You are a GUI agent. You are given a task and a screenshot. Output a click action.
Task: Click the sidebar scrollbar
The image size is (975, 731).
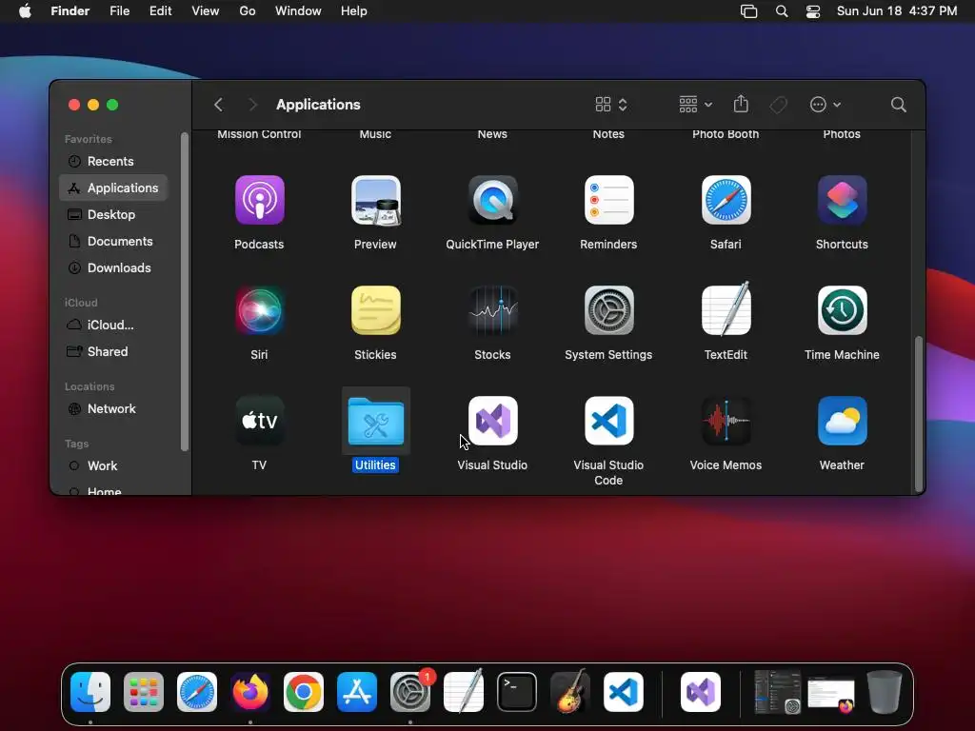tap(184, 292)
